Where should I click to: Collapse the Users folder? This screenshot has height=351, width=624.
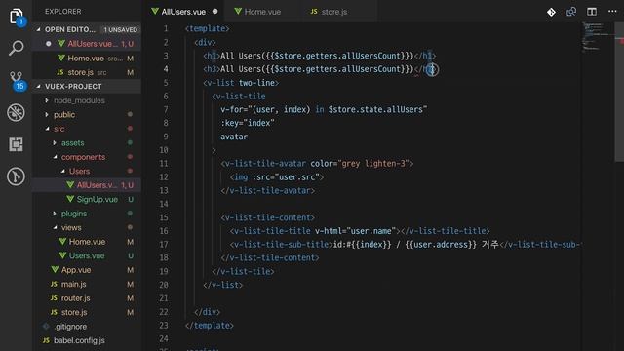pyautogui.click(x=62, y=172)
